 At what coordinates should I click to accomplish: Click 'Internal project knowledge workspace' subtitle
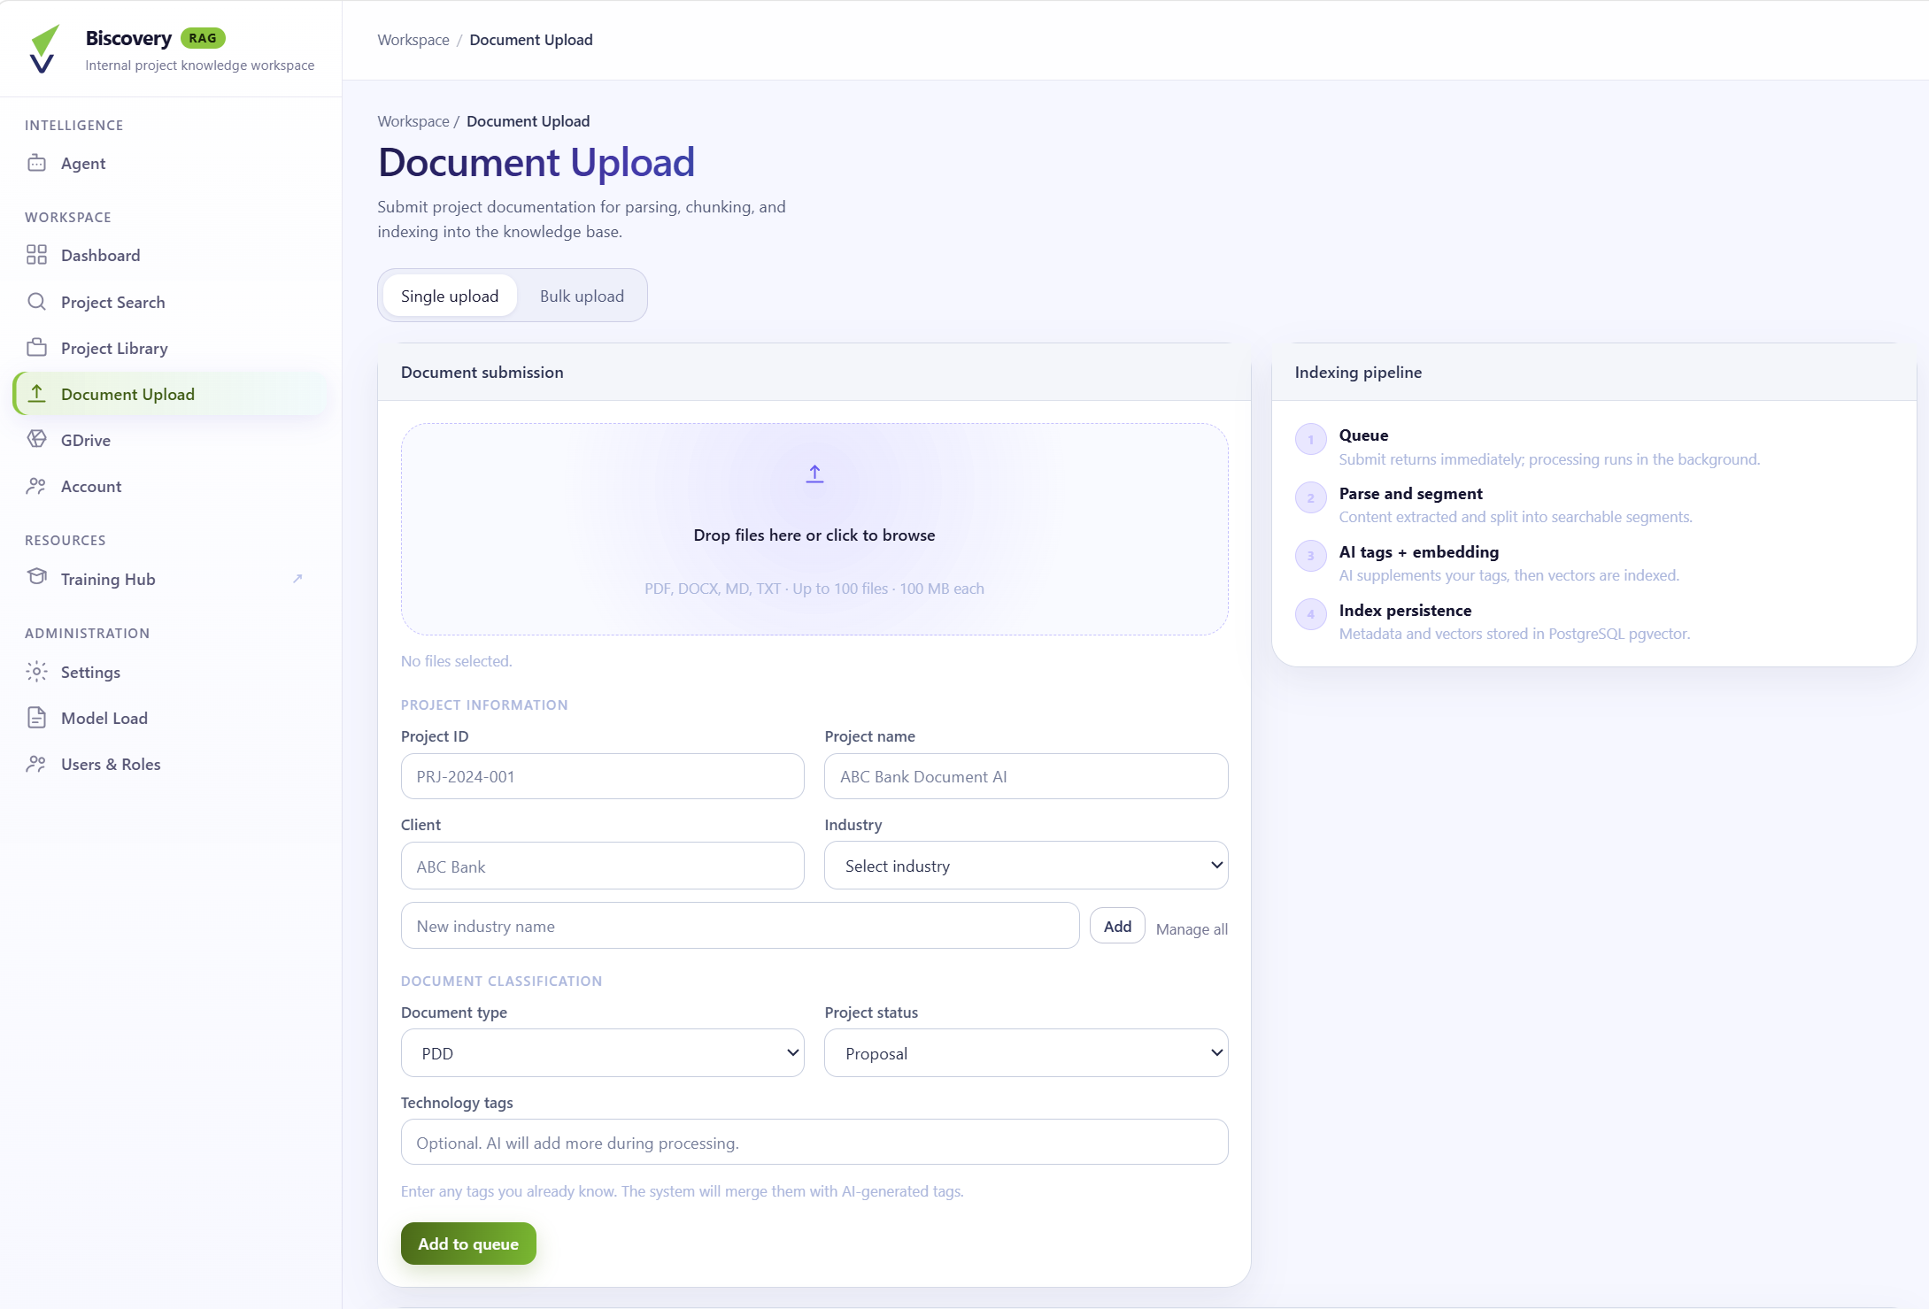click(200, 65)
